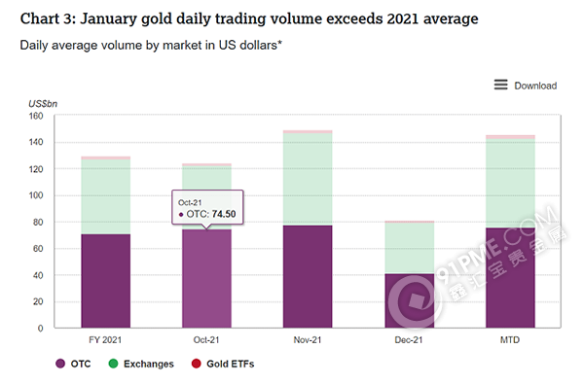
Task: Click the green Exchanges legend dot
Action: [x=113, y=364]
